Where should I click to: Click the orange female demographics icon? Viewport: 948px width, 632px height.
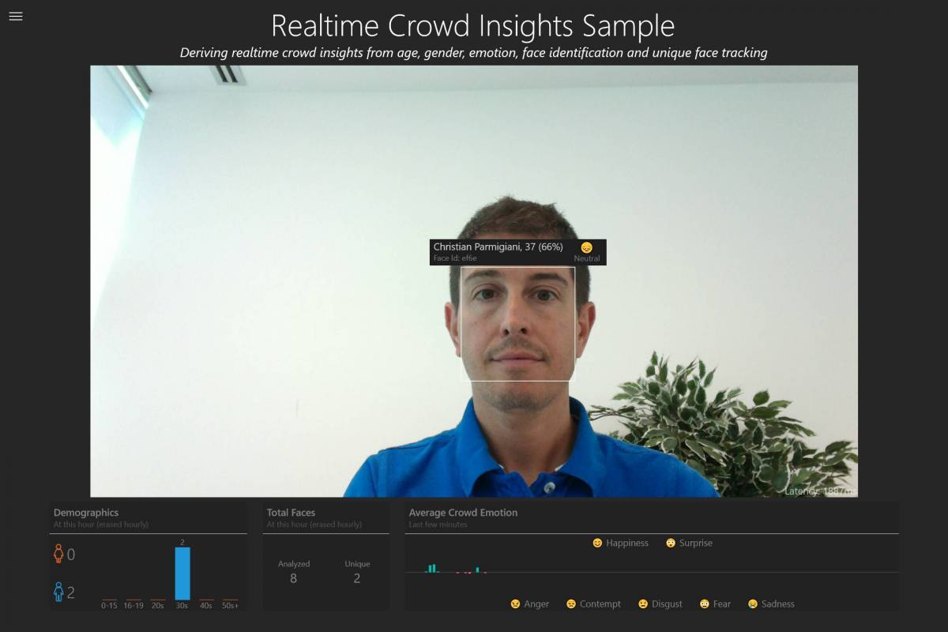[x=58, y=554]
